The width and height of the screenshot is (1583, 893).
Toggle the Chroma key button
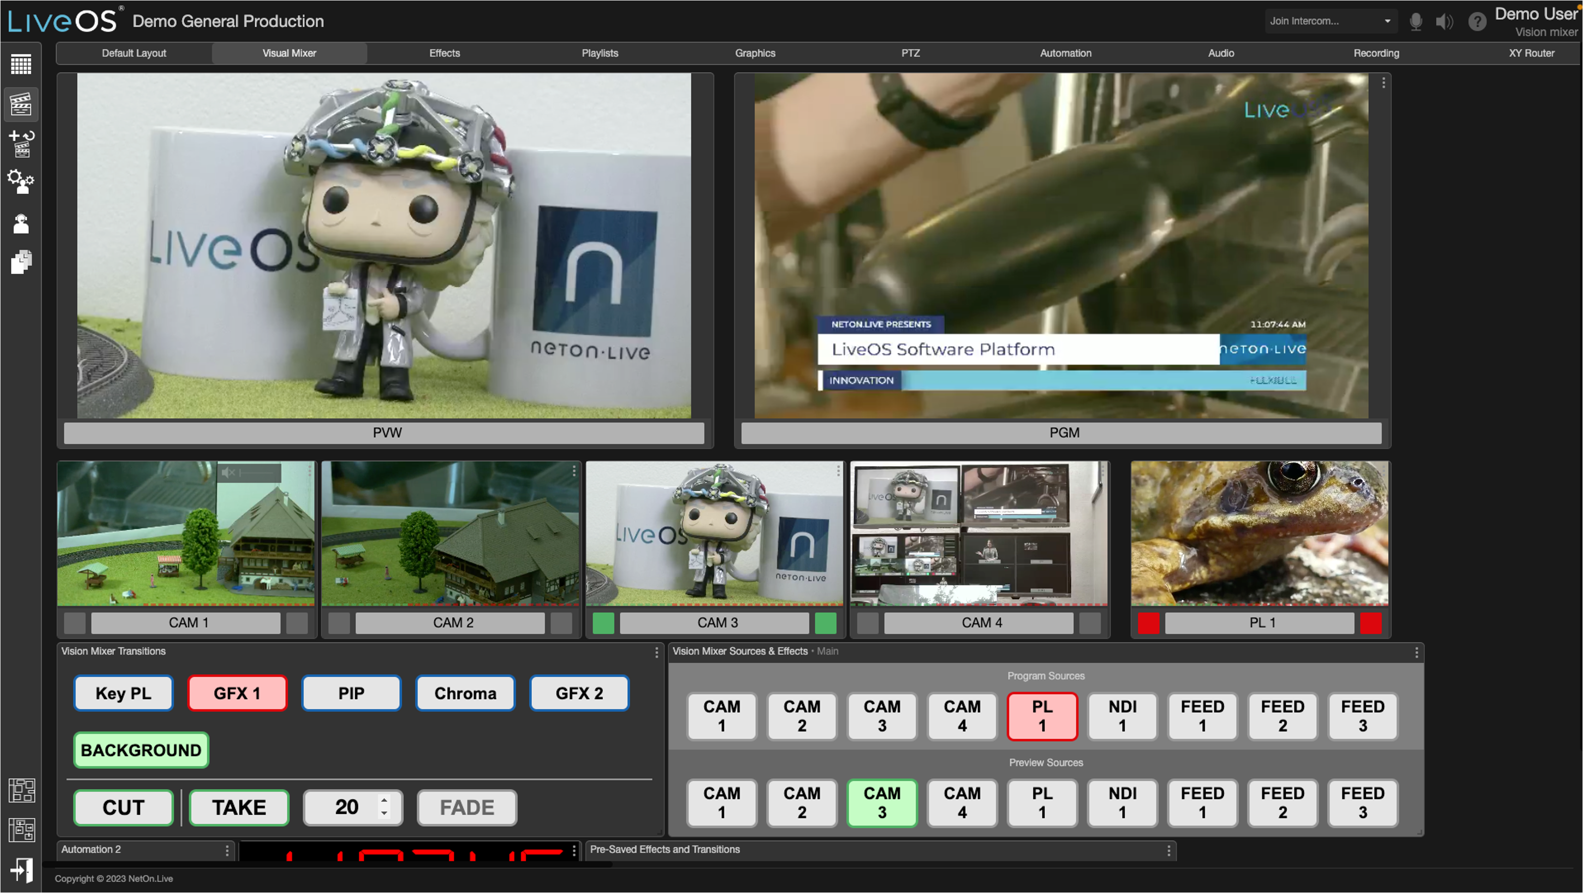pyautogui.click(x=465, y=693)
